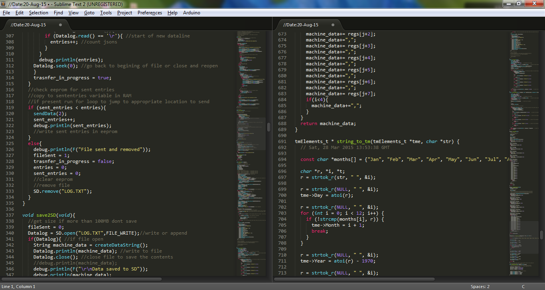Open the File menu
Image resolution: width=545 pixels, height=290 pixels.
pyautogui.click(x=6, y=13)
